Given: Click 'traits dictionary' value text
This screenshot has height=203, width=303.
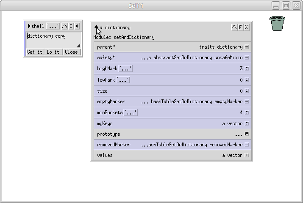Looking at the screenshot, I should click(x=221, y=47).
